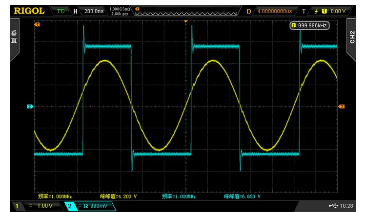
Task: Click the yellow channel 1 trigger source badge
Action: [324, 11]
